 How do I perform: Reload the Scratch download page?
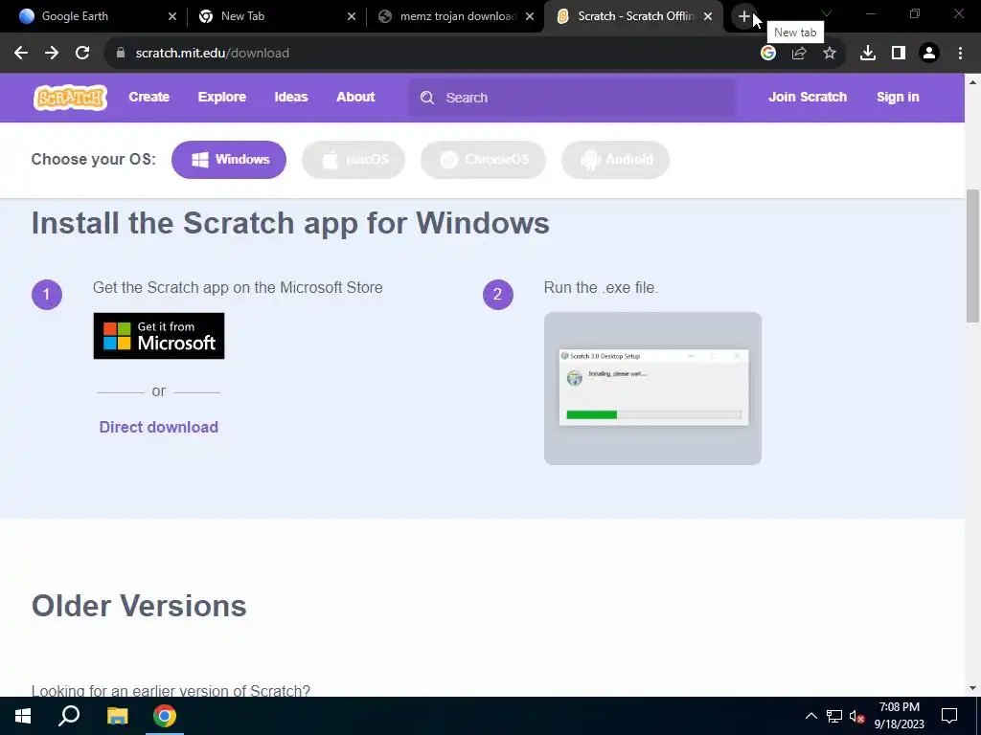[82, 54]
